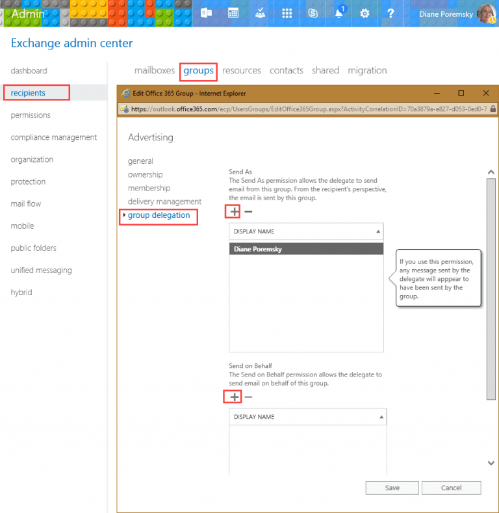Add a Send on Behalf delegate

(x=234, y=397)
